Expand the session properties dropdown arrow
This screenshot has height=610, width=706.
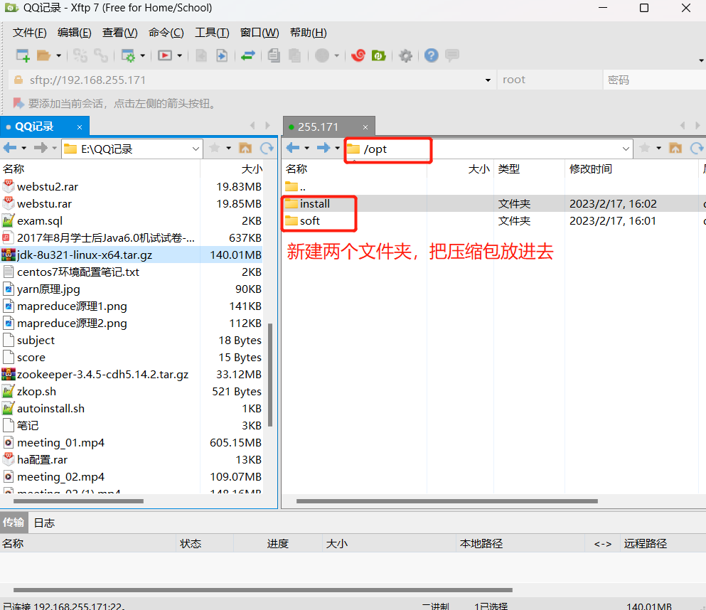[142, 56]
